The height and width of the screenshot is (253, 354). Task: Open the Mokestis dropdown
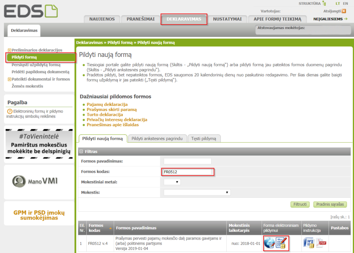pos(197,192)
